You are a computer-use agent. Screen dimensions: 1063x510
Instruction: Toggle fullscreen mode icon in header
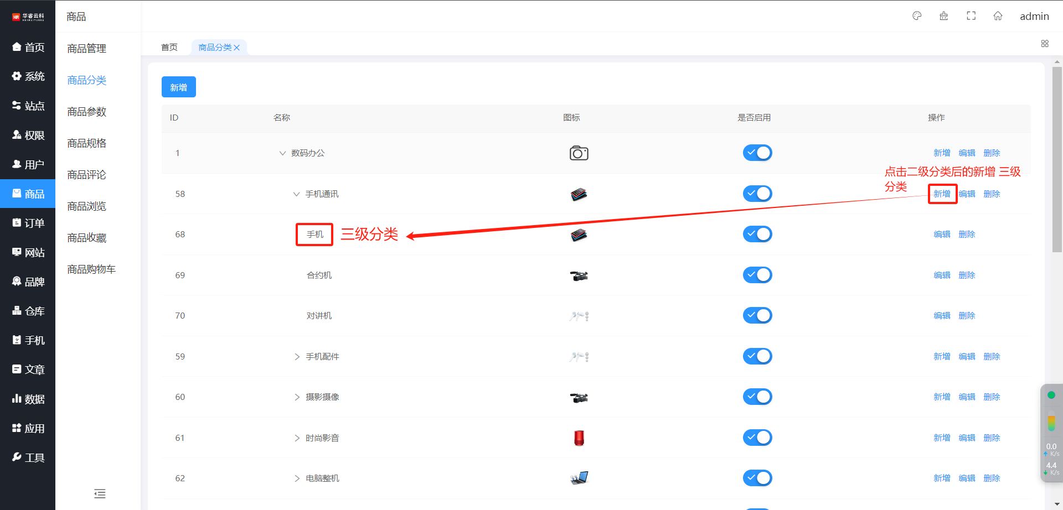coord(971,16)
